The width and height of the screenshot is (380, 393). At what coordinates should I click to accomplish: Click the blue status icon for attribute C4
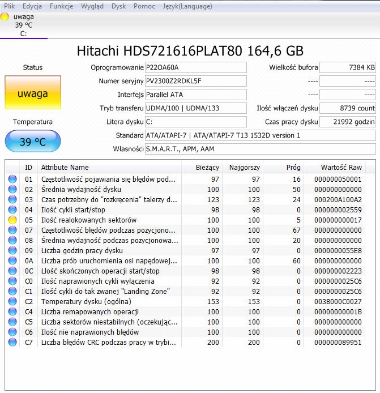point(12,311)
